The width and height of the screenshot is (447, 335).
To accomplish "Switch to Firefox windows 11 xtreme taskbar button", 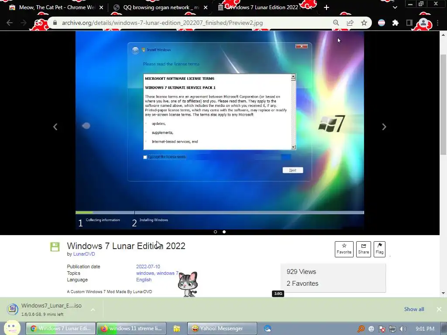I will [x=131, y=328].
